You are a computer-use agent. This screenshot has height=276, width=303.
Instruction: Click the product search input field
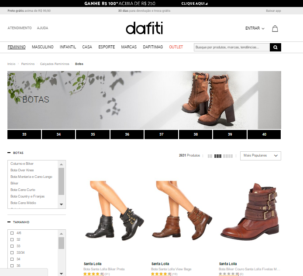coord(231,47)
